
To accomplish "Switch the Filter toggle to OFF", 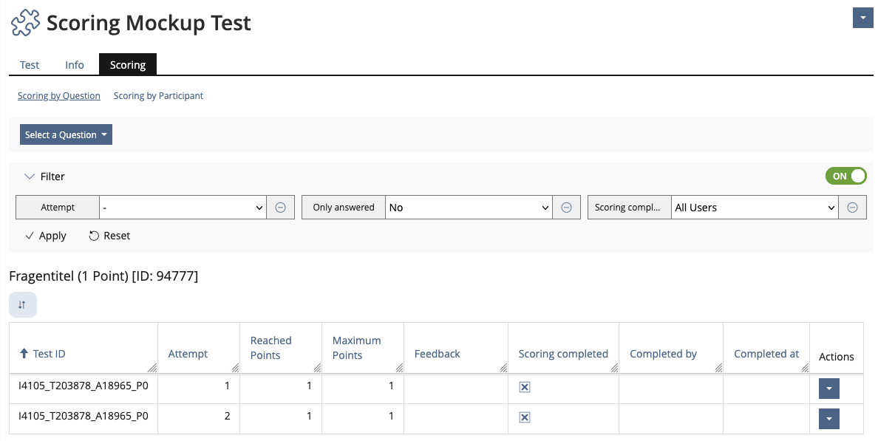I will (x=845, y=176).
